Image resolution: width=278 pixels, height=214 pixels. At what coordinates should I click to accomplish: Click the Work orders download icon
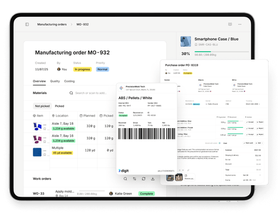pos(153,179)
